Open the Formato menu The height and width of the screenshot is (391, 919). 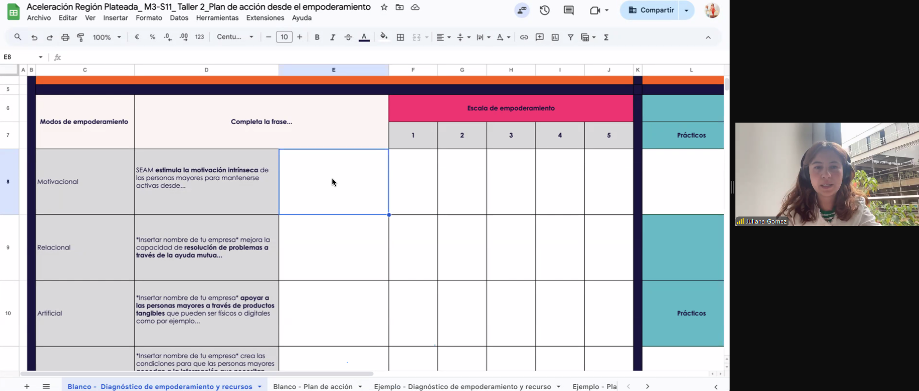(x=149, y=18)
